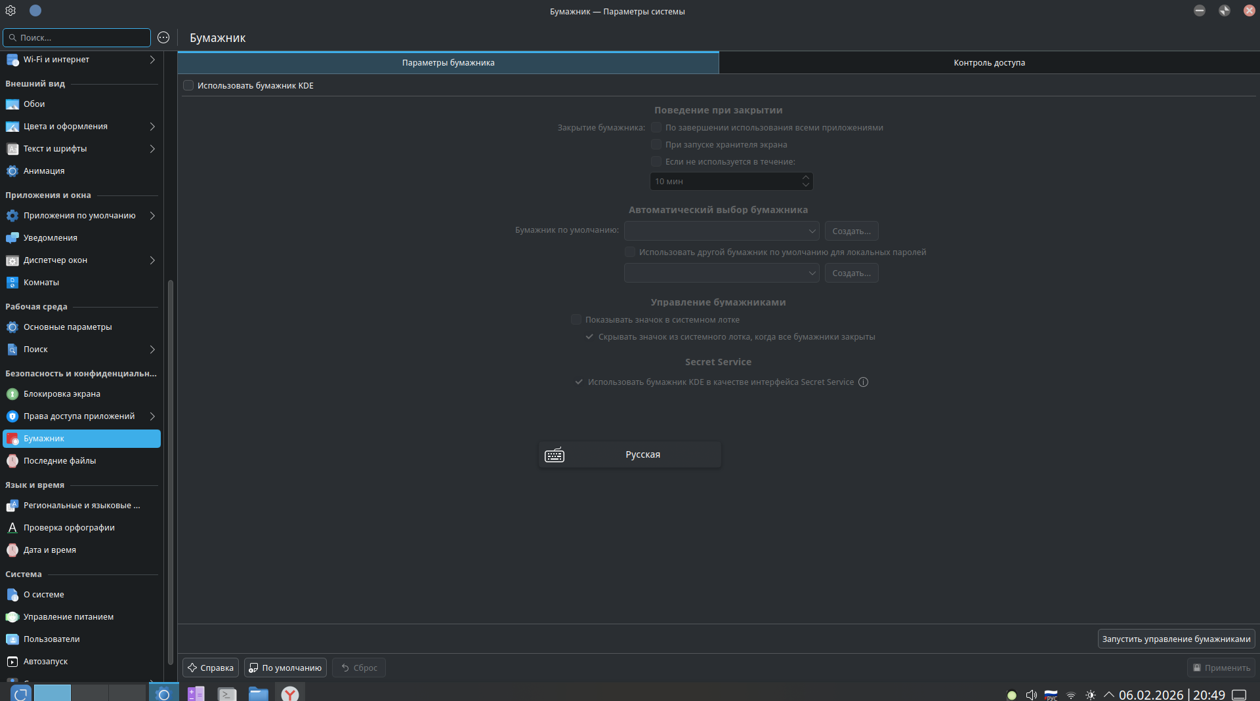This screenshot has height=701, width=1260.
Task: Open the Управление питанием icon
Action: (12, 617)
